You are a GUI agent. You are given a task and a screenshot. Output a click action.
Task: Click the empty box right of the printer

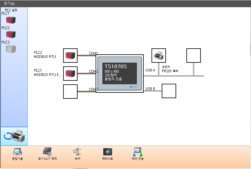click(193, 56)
